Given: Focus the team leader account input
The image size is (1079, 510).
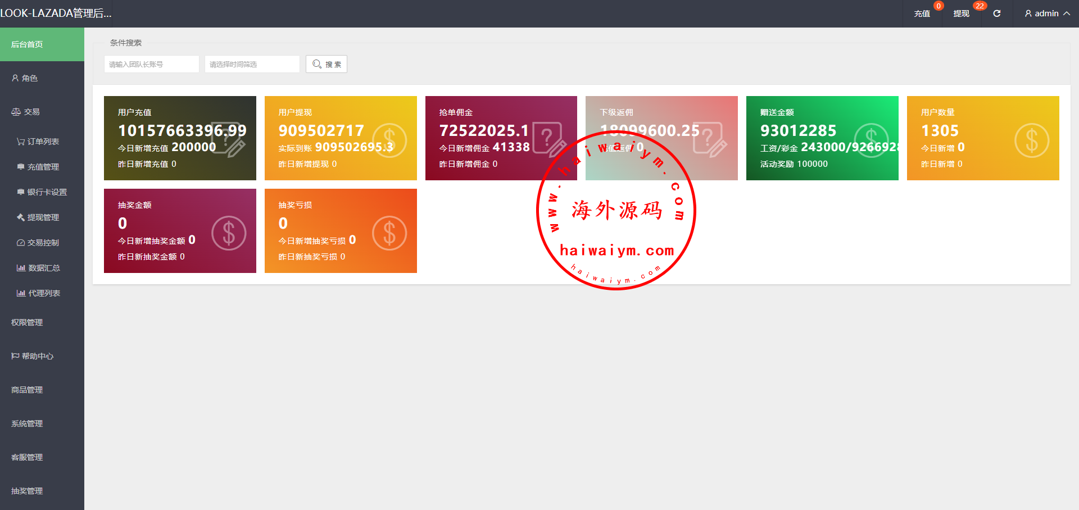Looking at the screenshot, I should coord(151,64).
